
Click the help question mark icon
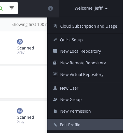click(x=50, y=8)
